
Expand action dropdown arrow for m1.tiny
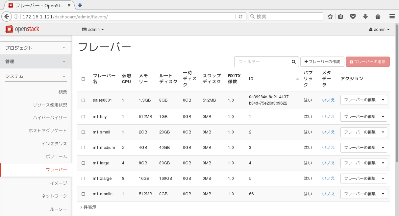point(383,117)
